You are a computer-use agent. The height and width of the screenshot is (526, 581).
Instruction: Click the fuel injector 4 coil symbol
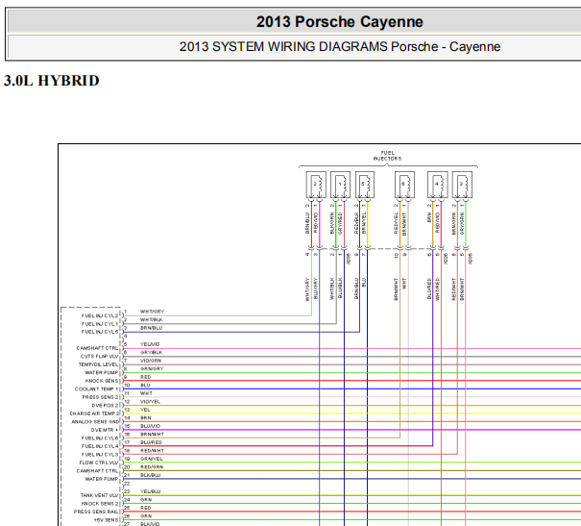[438, 185]
